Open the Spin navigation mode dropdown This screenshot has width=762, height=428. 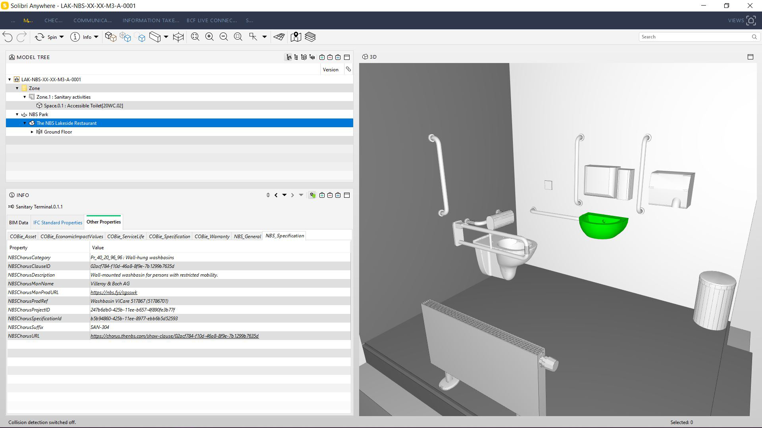(x=62, y=37)
